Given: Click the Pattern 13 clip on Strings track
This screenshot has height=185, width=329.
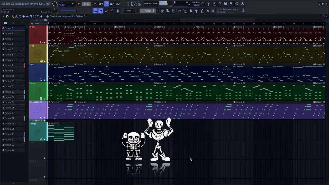Looking at the screenshot, I should (61, 132).
